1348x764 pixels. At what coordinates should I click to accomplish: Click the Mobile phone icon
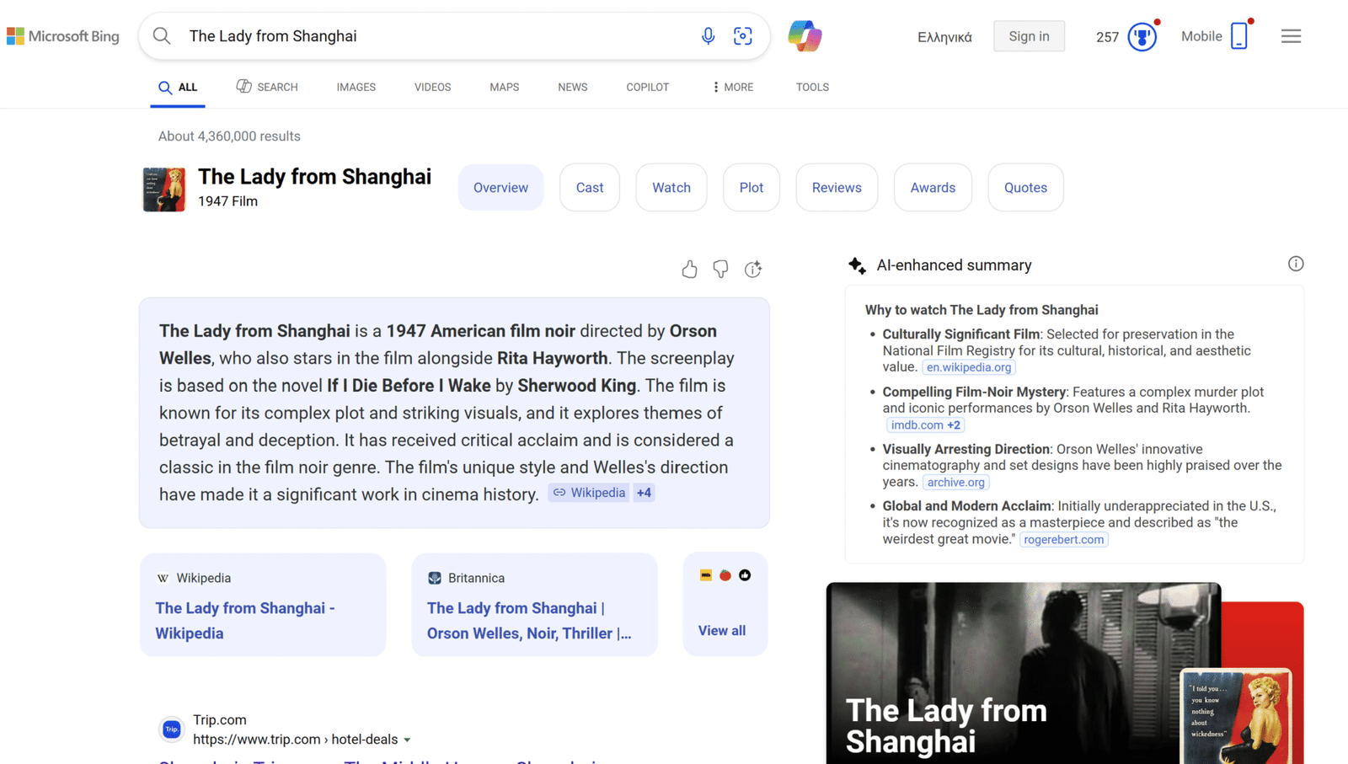point(1238,36)
